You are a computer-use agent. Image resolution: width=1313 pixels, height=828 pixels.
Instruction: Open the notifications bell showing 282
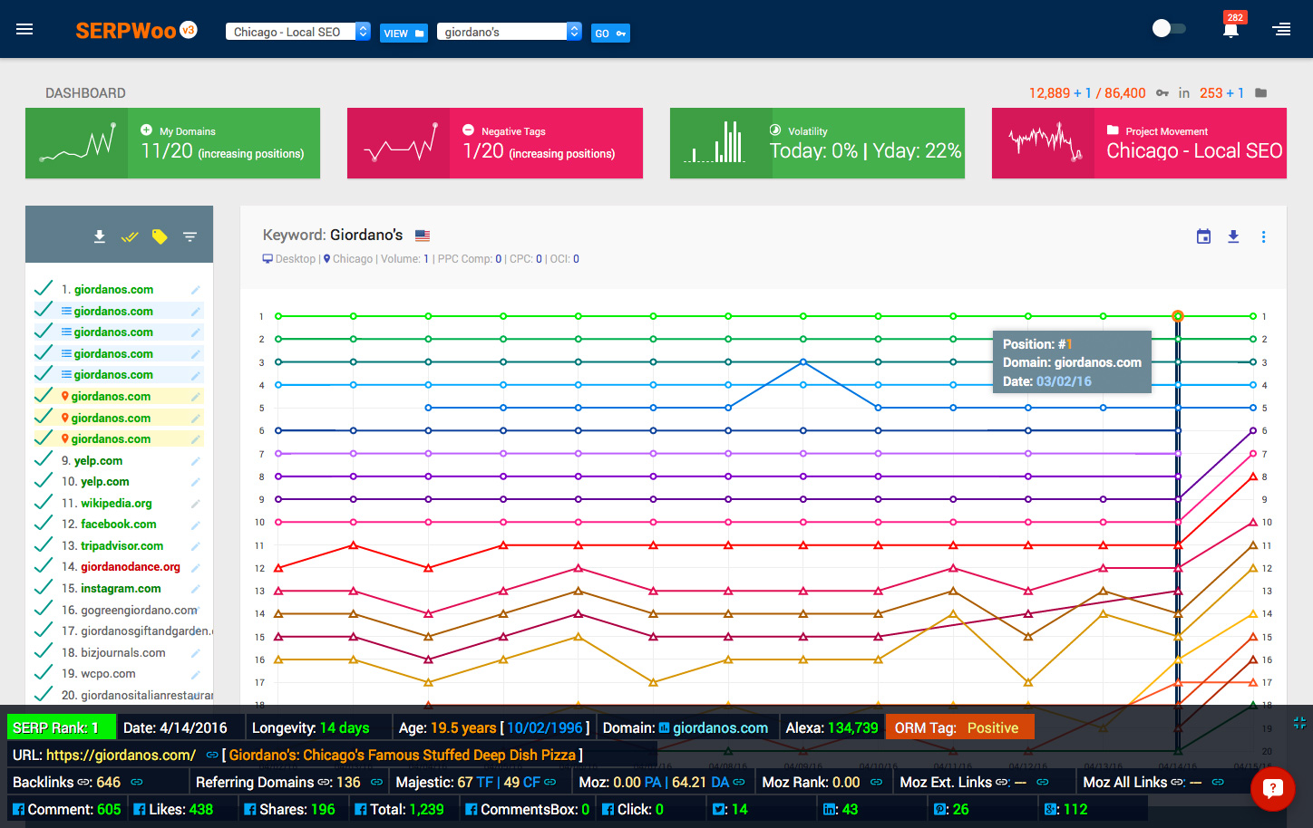point(1230,30)
